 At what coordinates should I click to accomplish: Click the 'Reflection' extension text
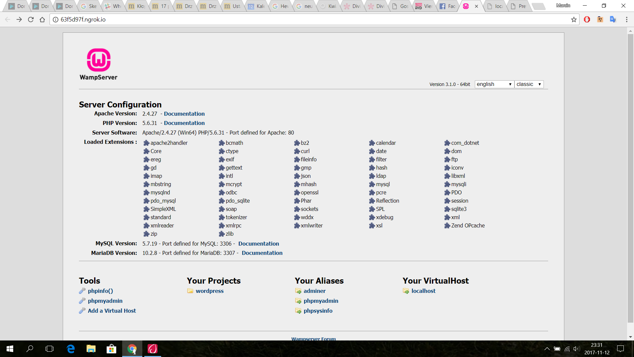pyautogui.click(x=388, y=201)
